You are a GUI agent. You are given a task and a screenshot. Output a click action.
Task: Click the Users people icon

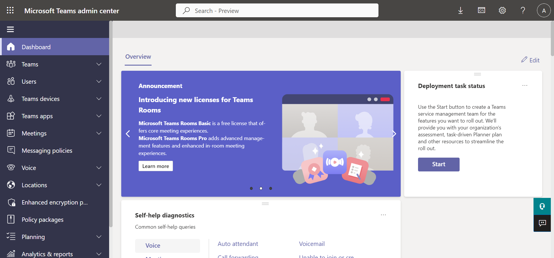tap(11, 81)
